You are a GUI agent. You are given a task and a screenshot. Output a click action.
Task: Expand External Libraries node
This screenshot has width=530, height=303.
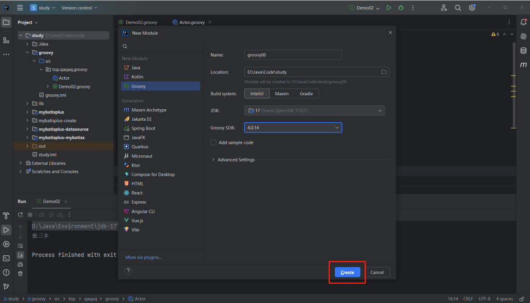click(x=21, y=163)
